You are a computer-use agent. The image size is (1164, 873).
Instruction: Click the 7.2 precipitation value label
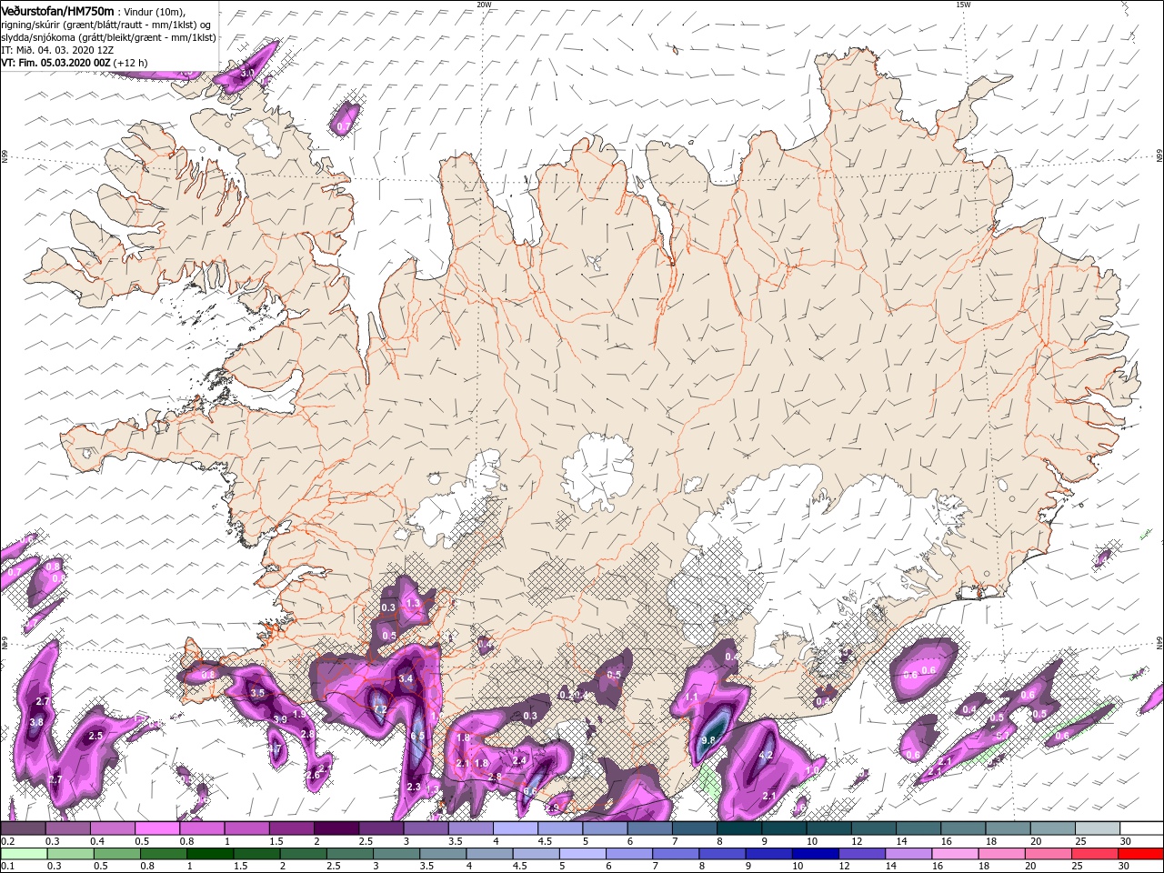380,709
